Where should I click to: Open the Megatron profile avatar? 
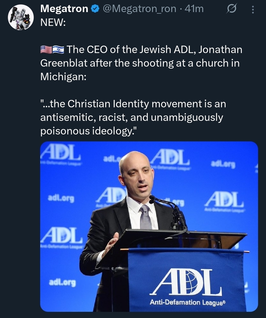pyautogui.click(x=20, y=17)
